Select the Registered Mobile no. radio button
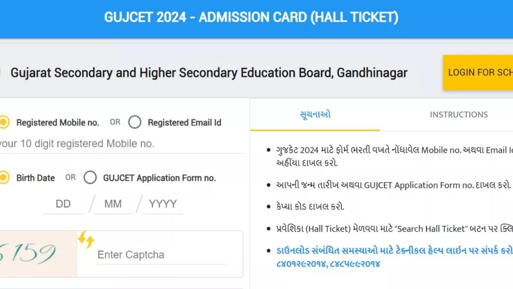 [x=4, y=122]
